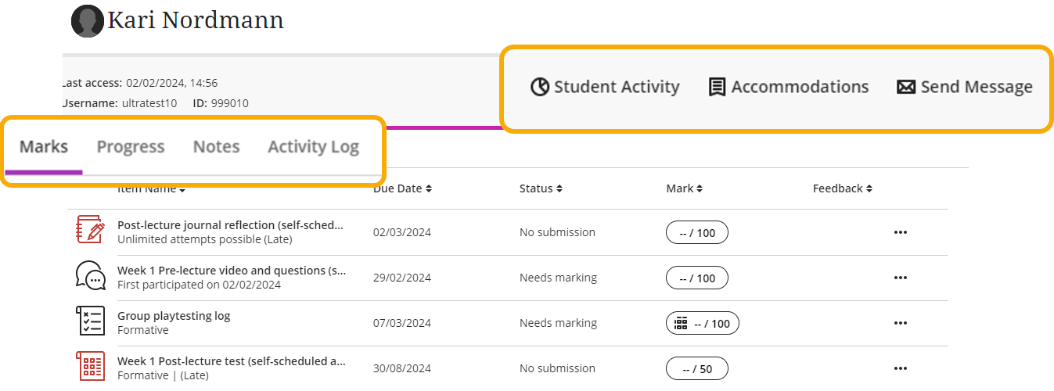Open Week 1 Pre-lecture video and questions item
Screen dimensions: 1054x391
coord(232,271)
